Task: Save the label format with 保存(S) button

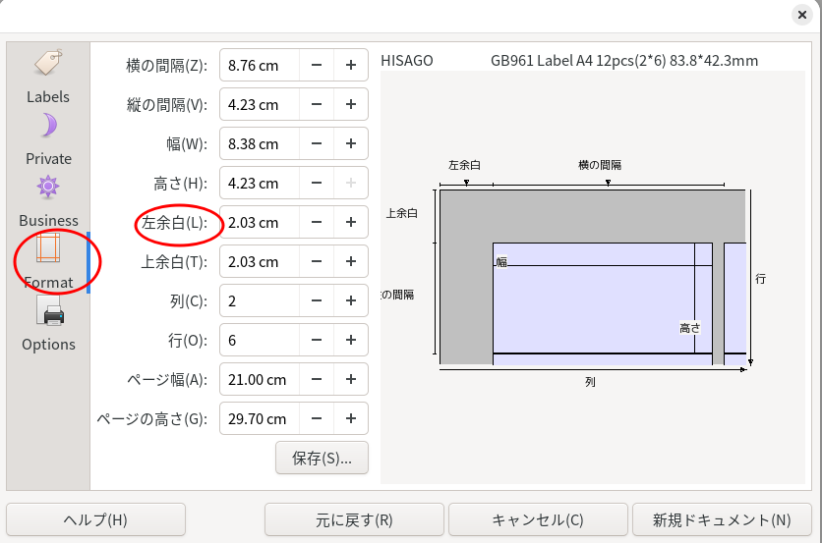Action: coord(322,459)
